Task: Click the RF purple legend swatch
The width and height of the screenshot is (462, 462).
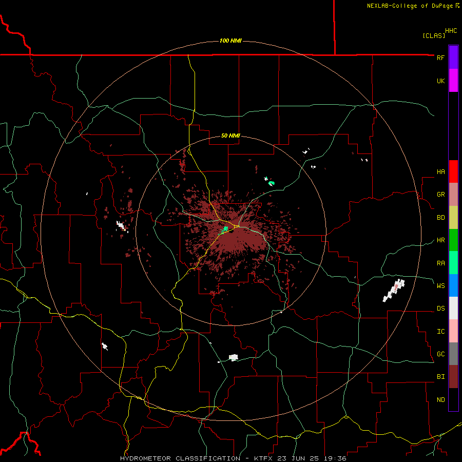Action: (453, 57)
